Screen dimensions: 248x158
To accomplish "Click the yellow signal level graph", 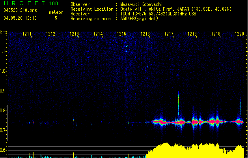I will [x=195, y=150].
